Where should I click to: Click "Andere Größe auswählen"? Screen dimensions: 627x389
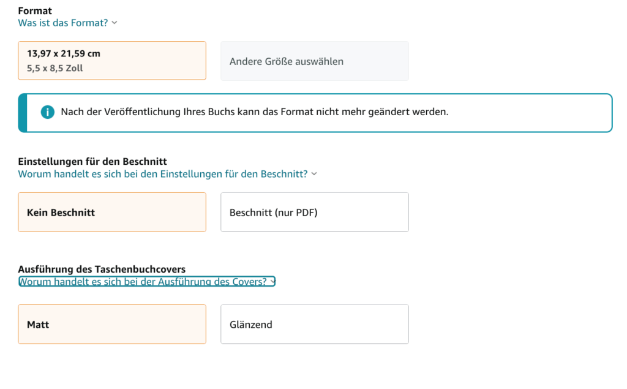coord(314,61)
